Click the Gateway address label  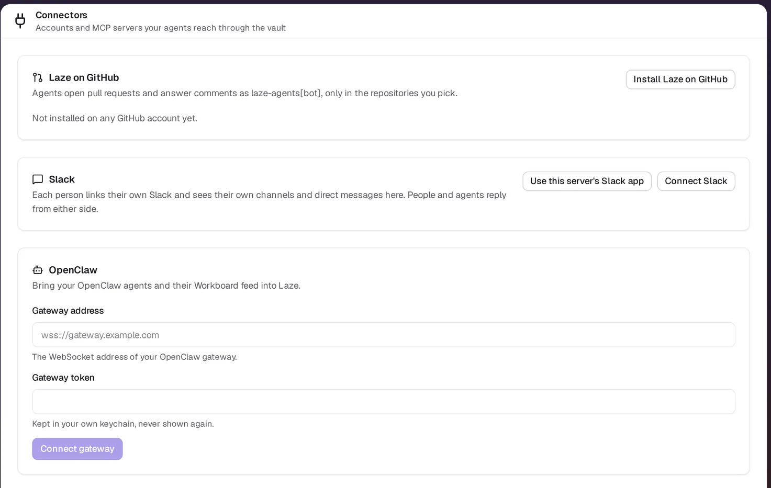click(x=68, y=311)
